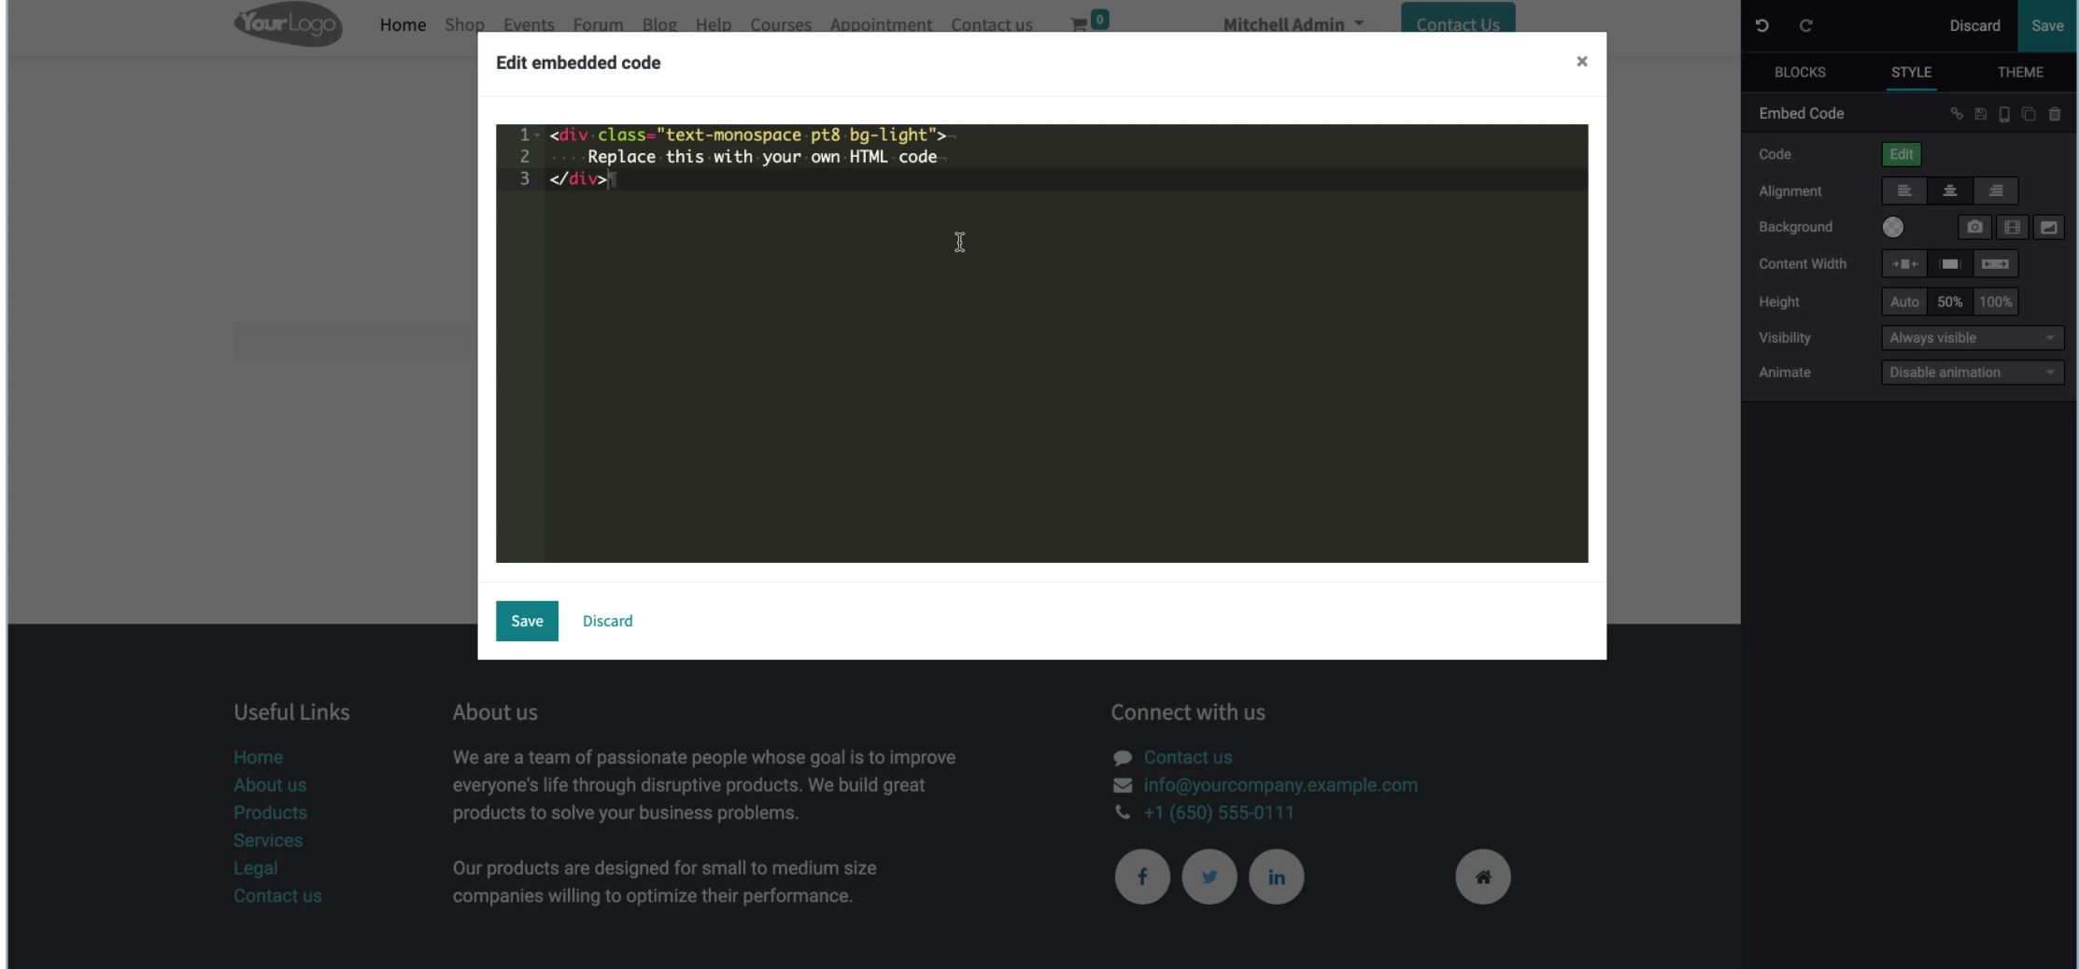Save the embedded code changes
Image resolution: width=2079 pixels, height=969 pixels.
pos(527,621)
